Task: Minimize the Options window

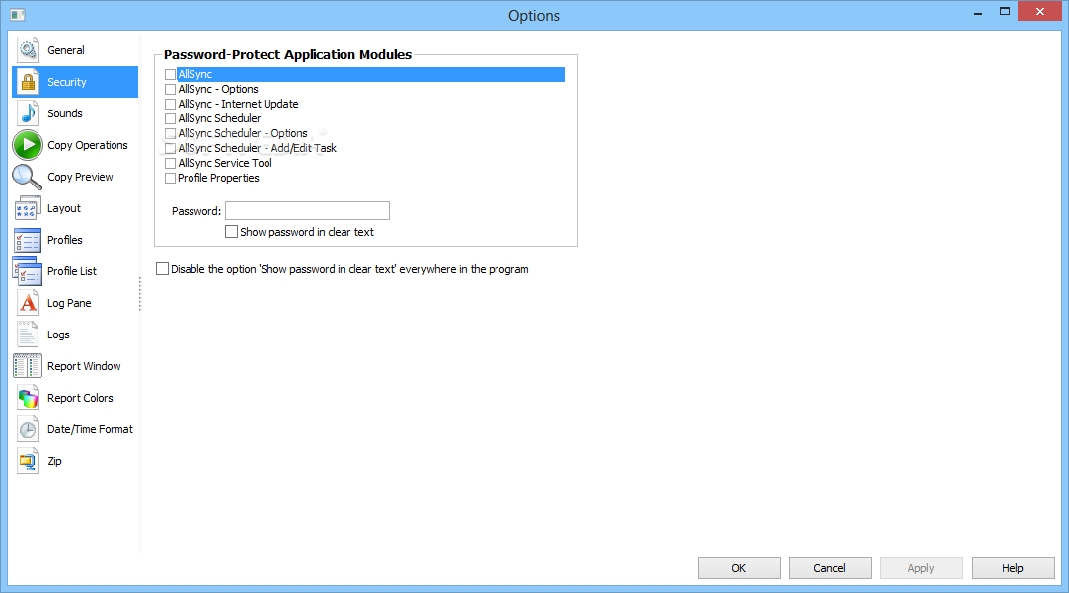Action: pos(978,12)
